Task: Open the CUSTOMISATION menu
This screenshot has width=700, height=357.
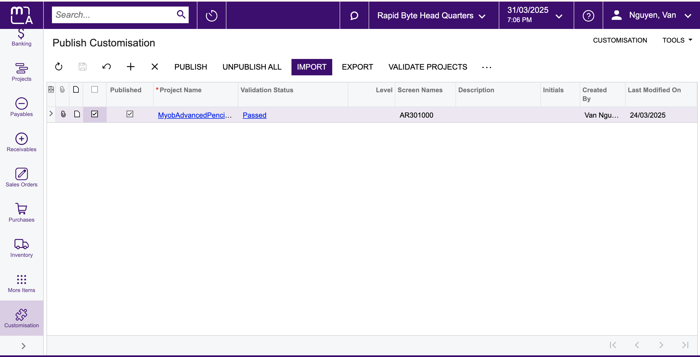Action: (620, 40)
